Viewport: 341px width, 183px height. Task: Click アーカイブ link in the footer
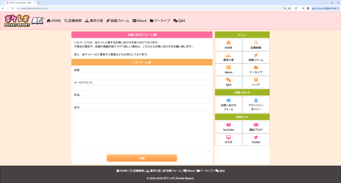[205, 171]
